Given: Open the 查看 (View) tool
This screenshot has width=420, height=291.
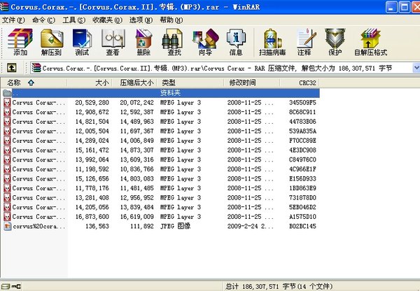Looking at the screenshot, I should click(113, 42).
